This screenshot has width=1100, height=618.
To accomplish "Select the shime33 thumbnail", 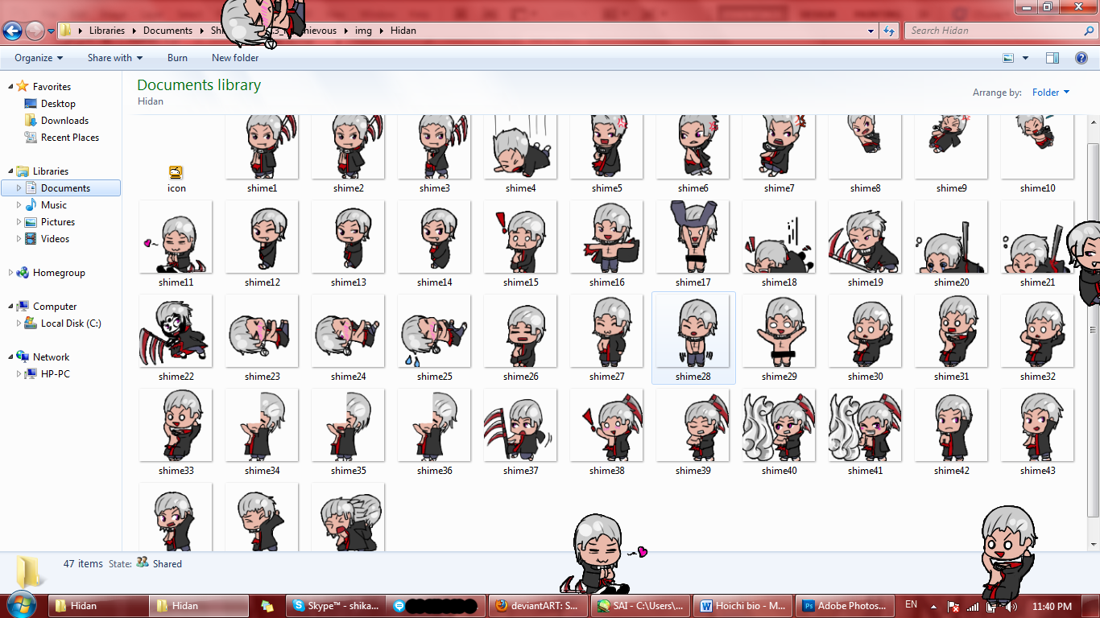I will click(x=176, y=426).
